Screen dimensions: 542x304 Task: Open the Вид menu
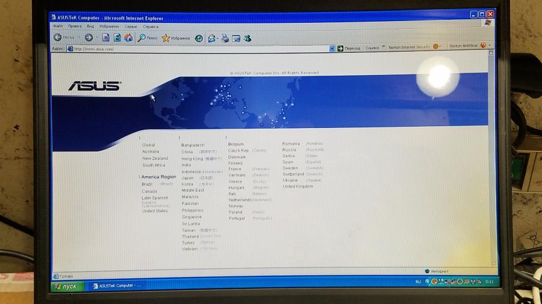tap(90, 26)
